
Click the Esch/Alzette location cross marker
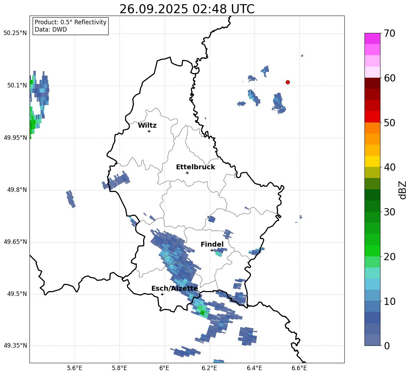click(x=162, y=294)
